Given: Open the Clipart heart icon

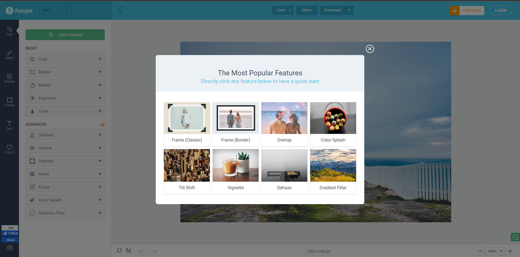Looking at the screenshot, I should pyautogui.click(x=9, y=149).
